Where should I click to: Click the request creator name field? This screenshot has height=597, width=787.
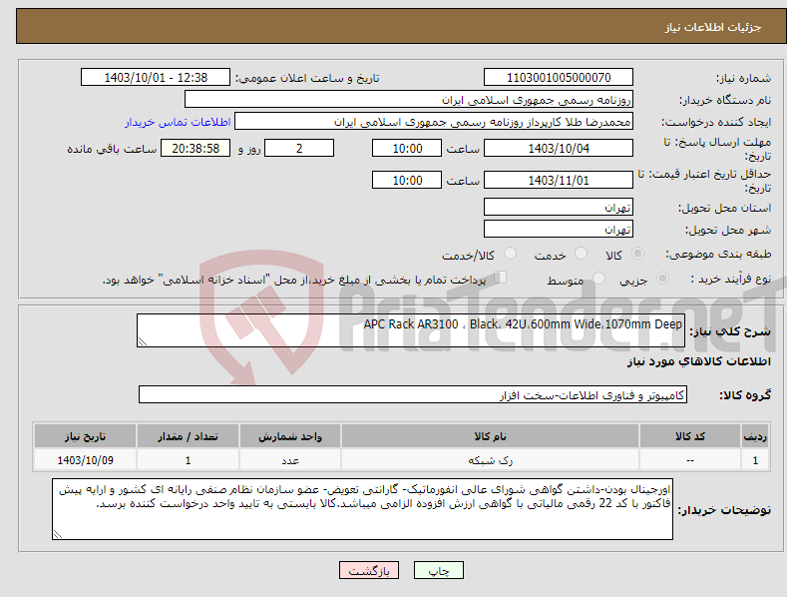(x=434, y=121)
